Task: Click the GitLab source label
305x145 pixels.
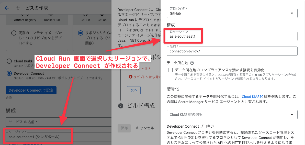Action: [102, 20]
